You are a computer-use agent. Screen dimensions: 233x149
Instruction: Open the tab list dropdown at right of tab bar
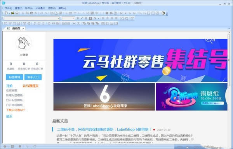[229, 28]
